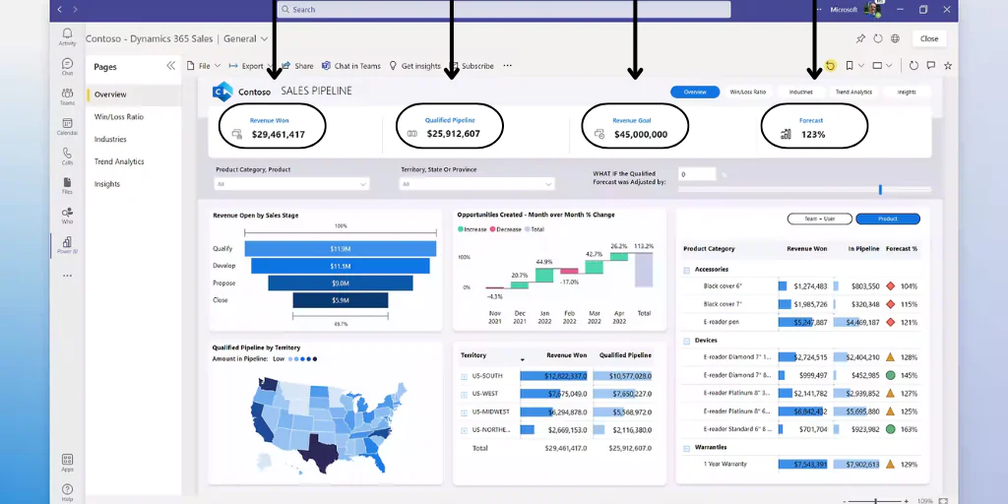This screenshot has width=1008, height=504.
Task: Open Territory, State Or Province filter dropdown
Action: pyautogui.click(x=477, y=184)
